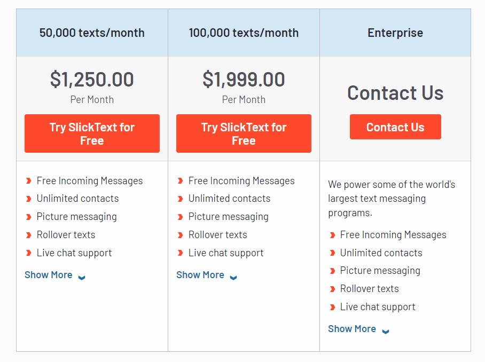Viewport: 485px width, 362px height.
Task: Click the red chevron beside Picture messaging under 100,000 plan
Action: click(x=181, y=217)
